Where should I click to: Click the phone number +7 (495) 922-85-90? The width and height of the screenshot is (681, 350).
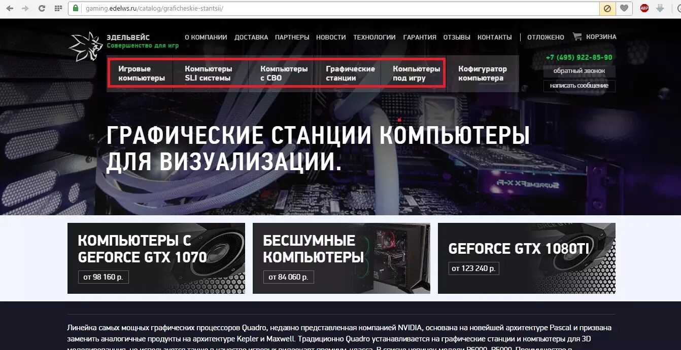(x=579, y=58)
